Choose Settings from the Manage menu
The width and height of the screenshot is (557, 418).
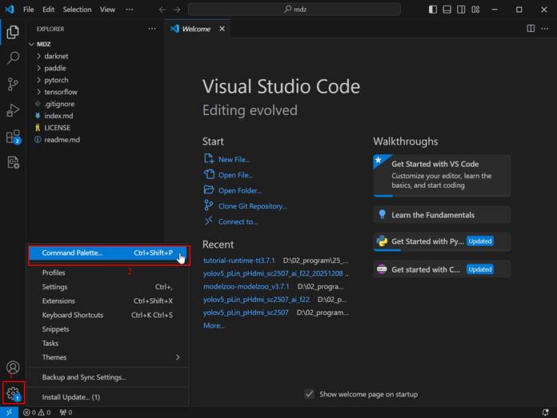(x=108, y=287)
